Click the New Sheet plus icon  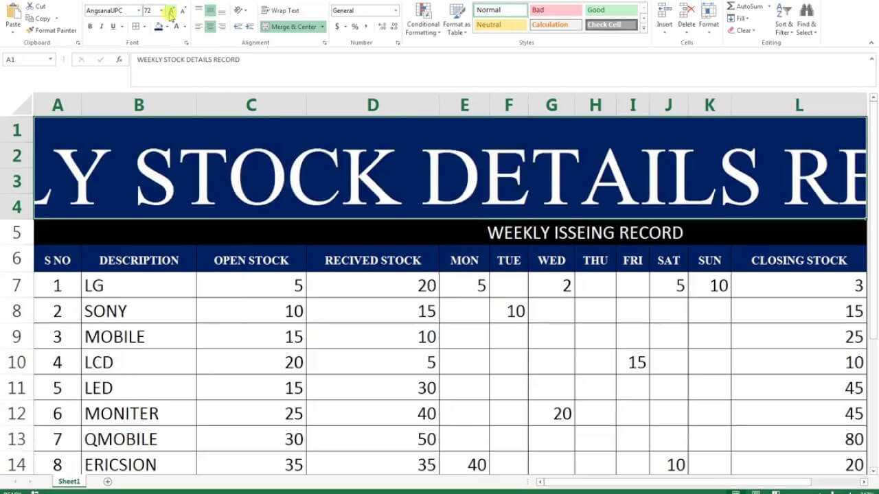107,482
